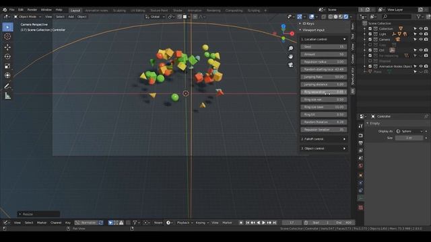Click the viewport pan hand icon
Viewport: 431px width, 242px height.
(290, 56)
